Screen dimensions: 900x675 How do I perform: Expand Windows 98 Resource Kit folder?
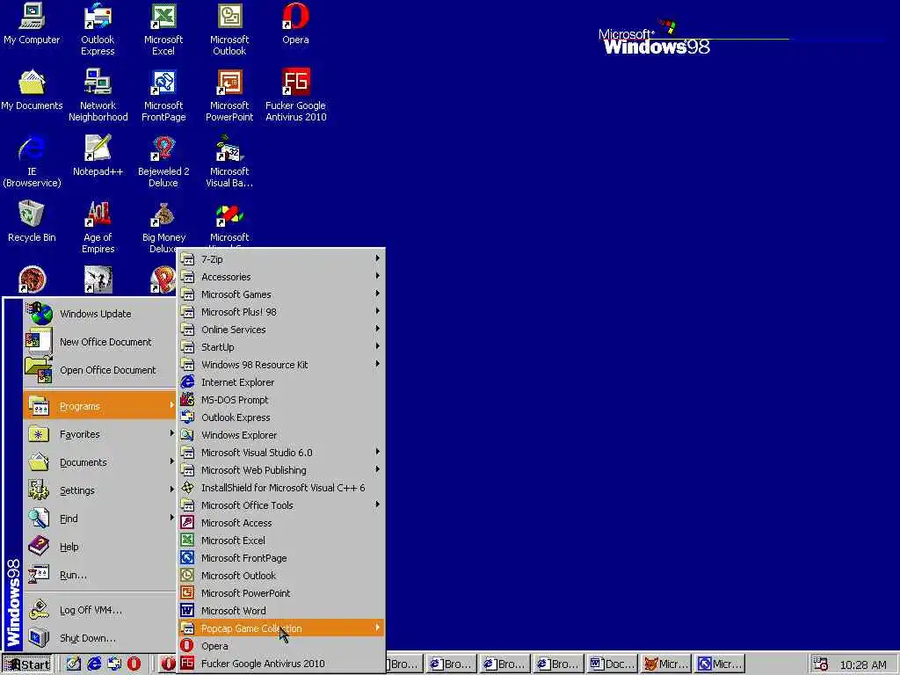click(280, 365)
